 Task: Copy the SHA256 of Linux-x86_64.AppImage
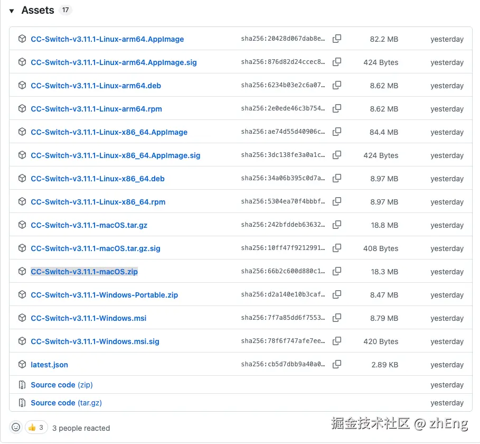(x=337, y=132)
